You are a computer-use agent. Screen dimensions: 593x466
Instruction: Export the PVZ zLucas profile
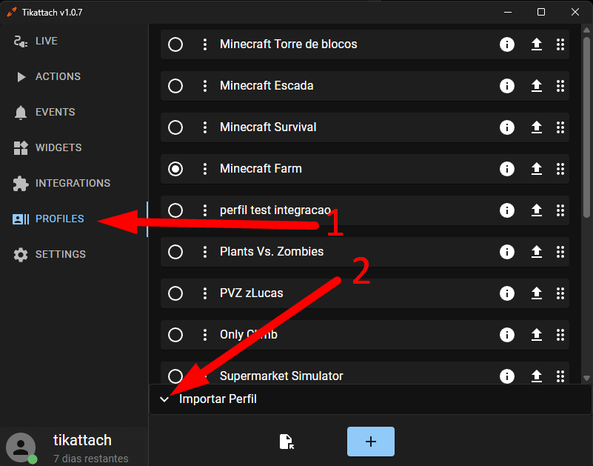[x=536, y=293]
